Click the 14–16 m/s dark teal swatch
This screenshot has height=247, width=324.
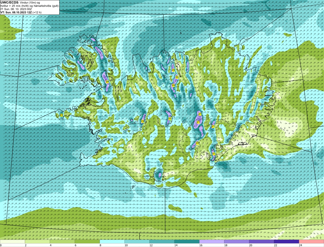(x=187, y=242)
